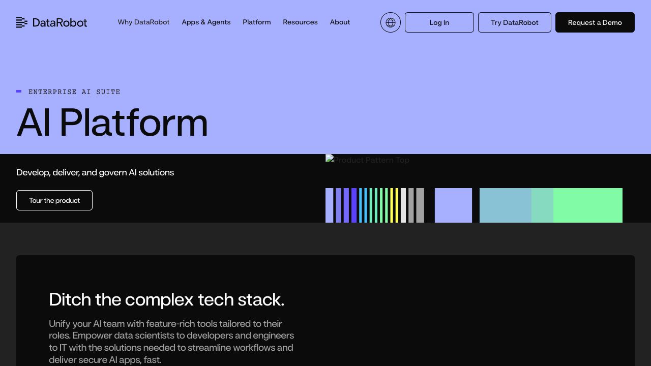Click the ENTERPRISE AI SUITE label
The width and height of the screenshot is (651, 366).
tap(74, 92)
